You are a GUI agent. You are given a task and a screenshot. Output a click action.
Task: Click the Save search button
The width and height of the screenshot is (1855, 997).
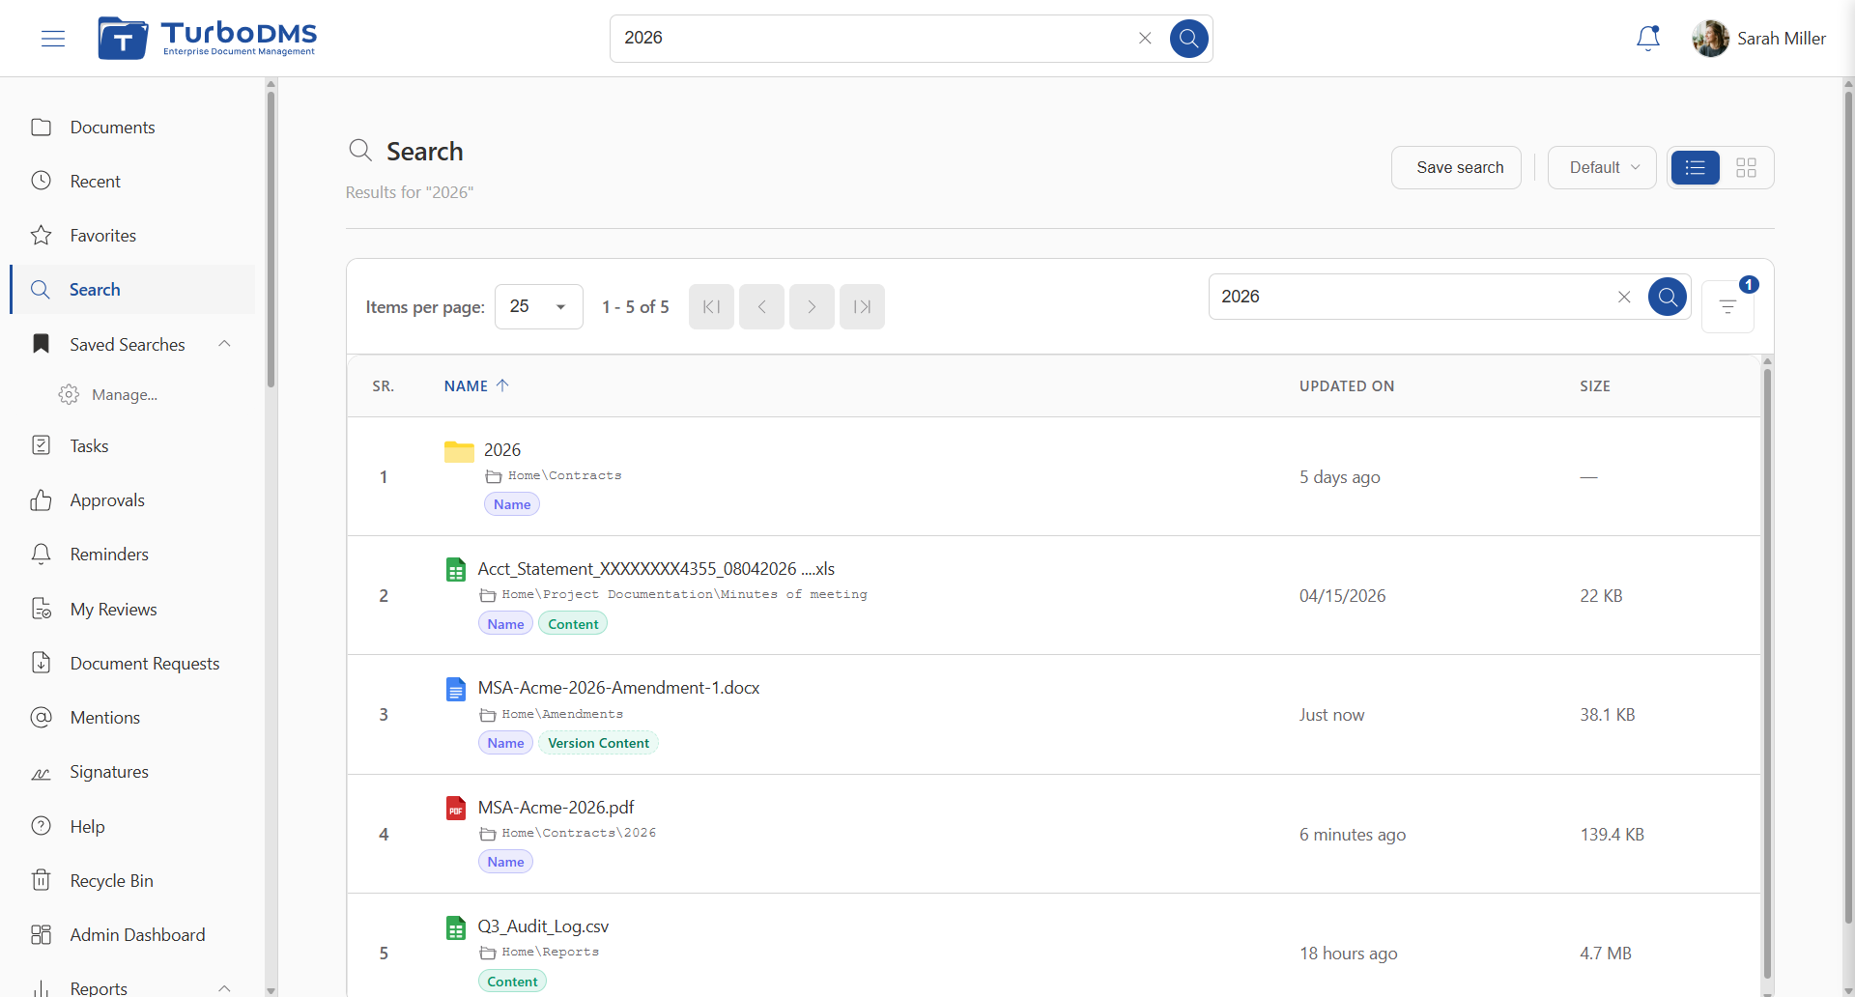click(1456, 168)
